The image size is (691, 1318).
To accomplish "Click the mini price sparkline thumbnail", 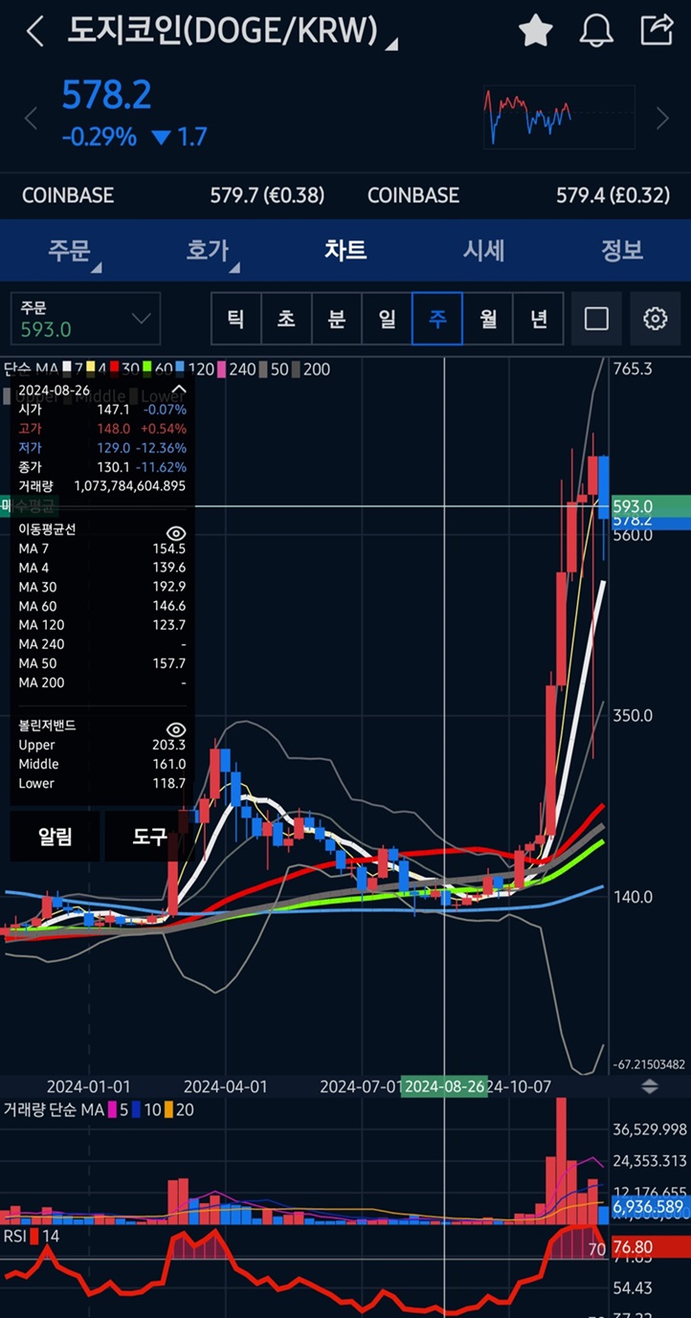I will (x=557, y=118).
